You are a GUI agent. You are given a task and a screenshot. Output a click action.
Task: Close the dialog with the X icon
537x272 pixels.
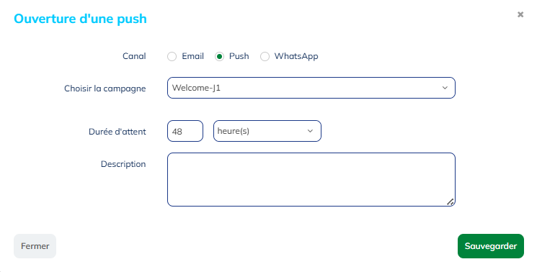point(520,14)
